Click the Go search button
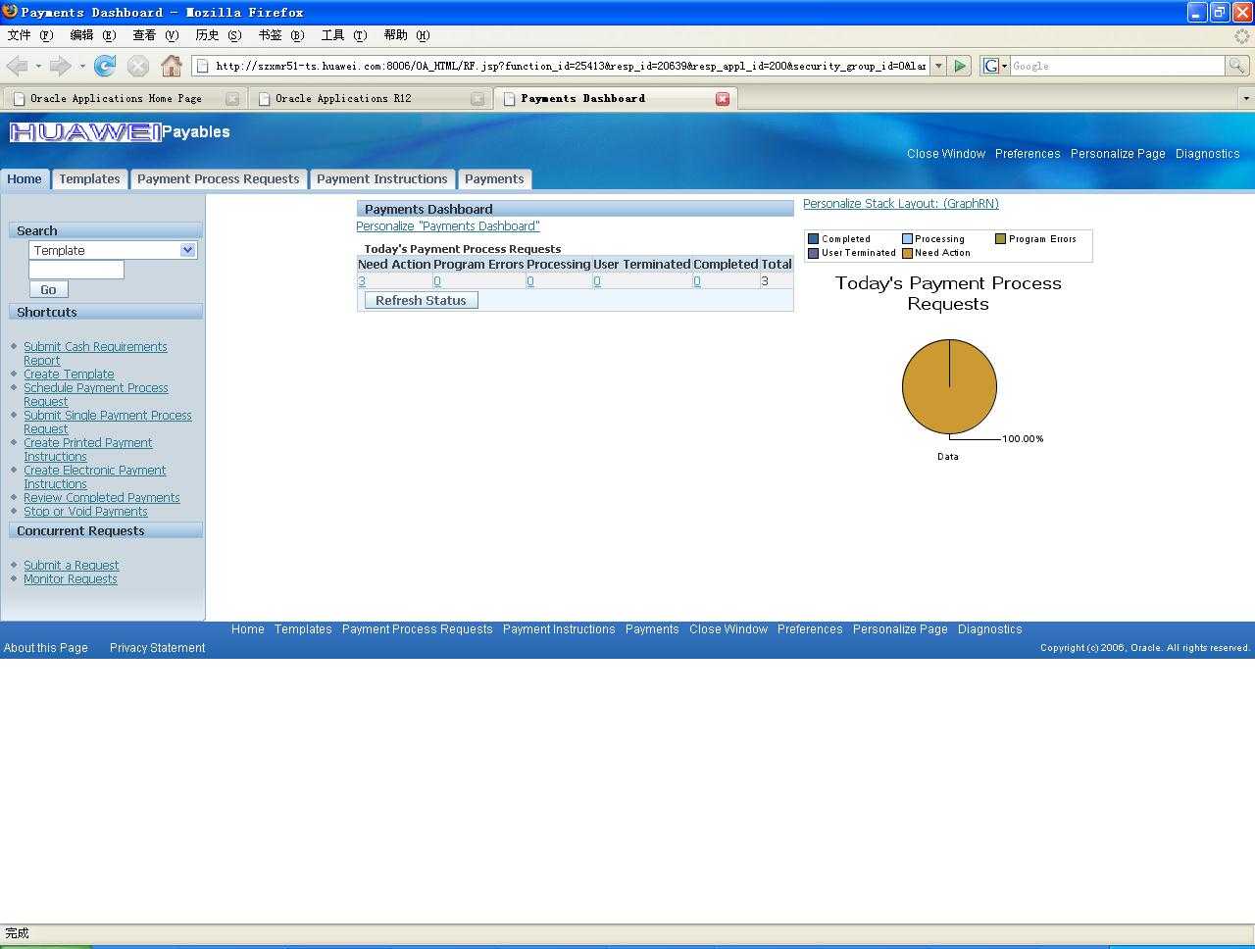This screenshot has width=1255, height=949. [48, 289]
